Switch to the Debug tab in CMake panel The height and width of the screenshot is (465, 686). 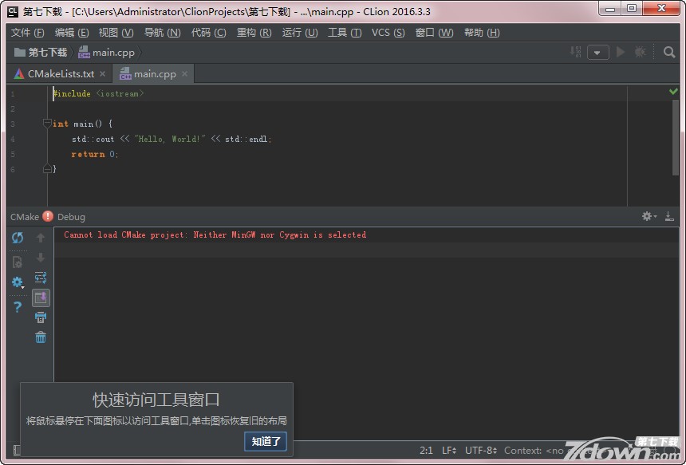point(71,217)
